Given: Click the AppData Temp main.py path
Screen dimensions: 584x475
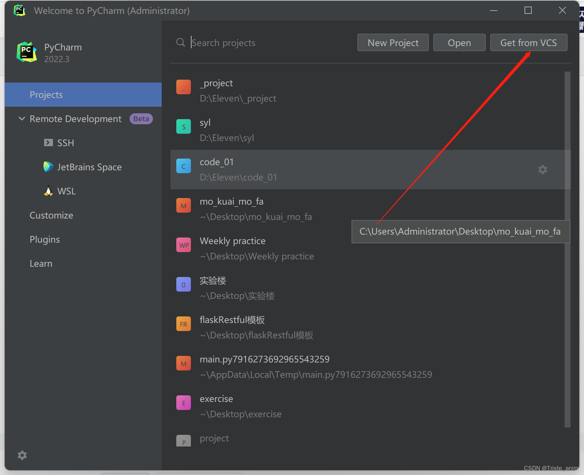Looking at the screenshot, I should pyautogui.click(x=316, y=375).
